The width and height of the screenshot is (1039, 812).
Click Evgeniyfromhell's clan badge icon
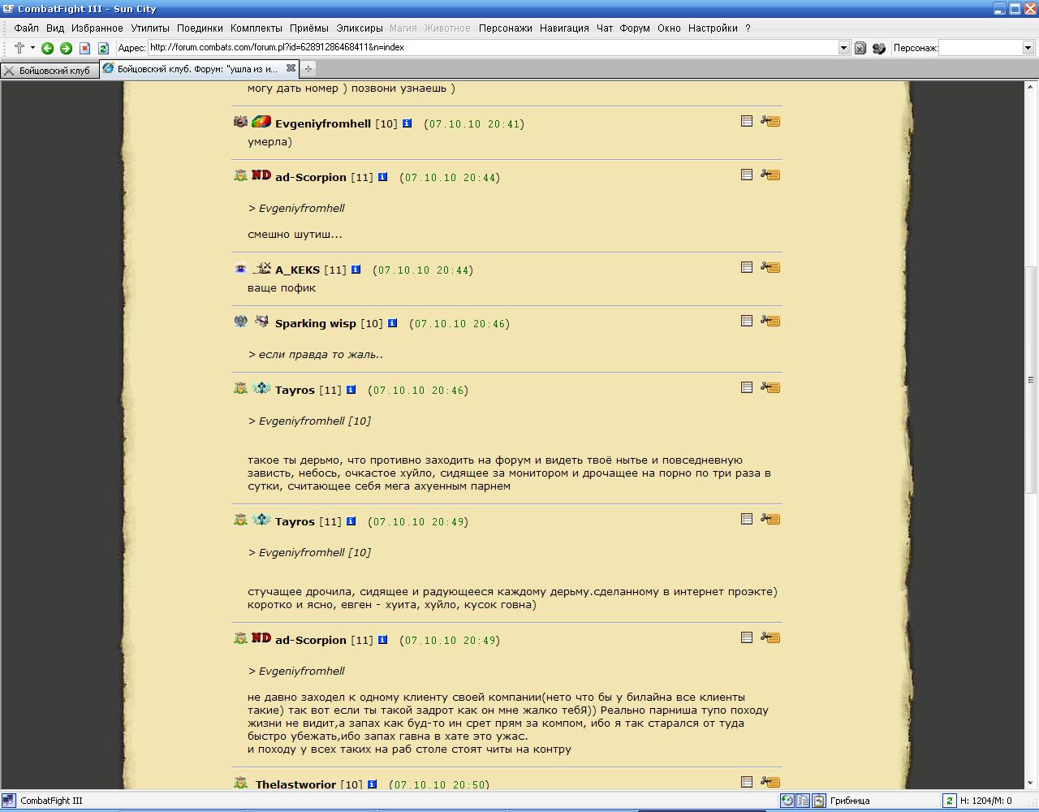click(x=261, y=122)
